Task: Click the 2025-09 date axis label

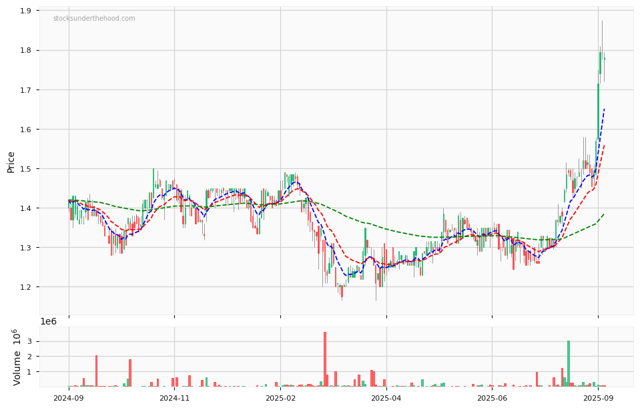Action: click(598, 397)
